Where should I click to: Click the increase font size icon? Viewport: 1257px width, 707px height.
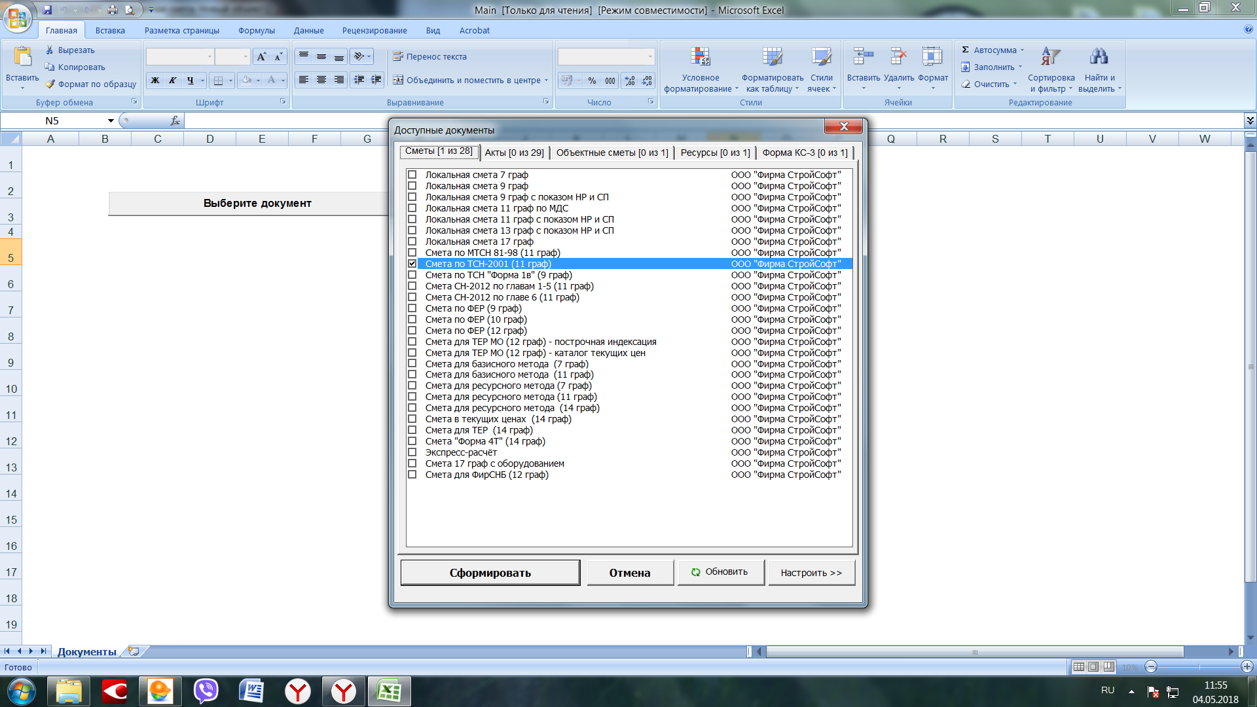(261, 57)
